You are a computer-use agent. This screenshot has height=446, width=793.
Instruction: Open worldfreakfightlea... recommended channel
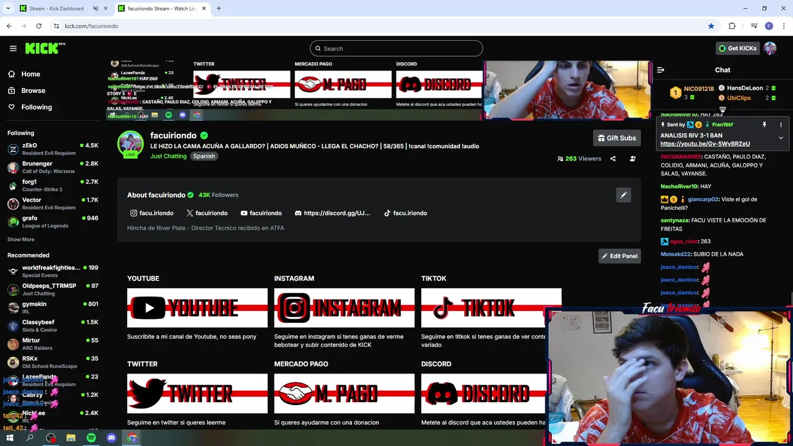tap(53, 271)
